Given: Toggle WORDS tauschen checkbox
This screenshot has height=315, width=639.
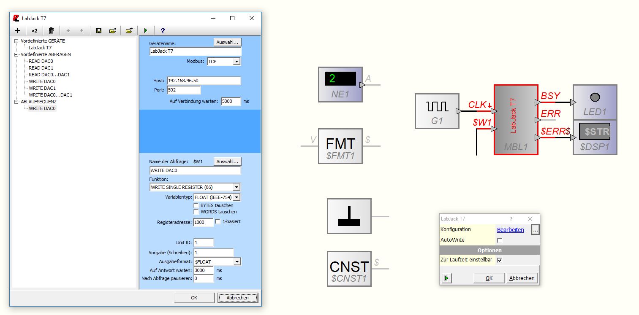Looking at the screenshot, I should pyautogui.click(x=196, y=212).
